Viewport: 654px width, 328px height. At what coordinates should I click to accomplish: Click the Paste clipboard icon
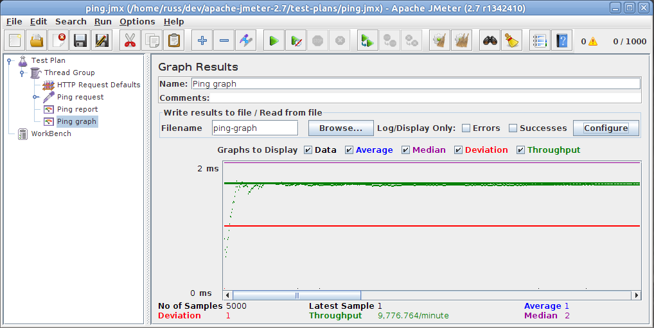174,40
